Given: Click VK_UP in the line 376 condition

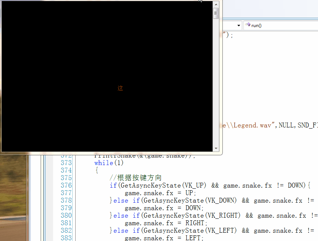Looking at the screenshot, I should (194, 185).
